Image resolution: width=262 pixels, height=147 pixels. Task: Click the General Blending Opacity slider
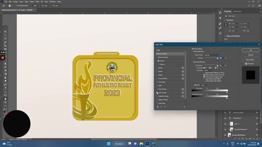(211, 58)
